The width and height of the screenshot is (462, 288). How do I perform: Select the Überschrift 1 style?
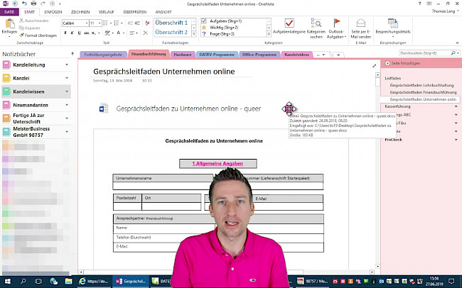[172, 22]
